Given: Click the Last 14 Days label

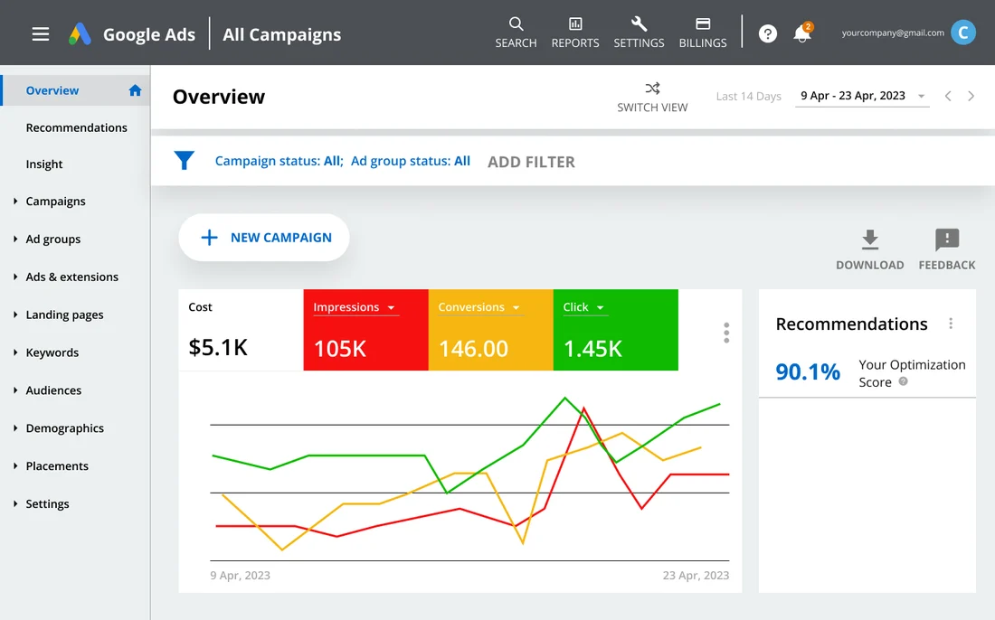Looking at the screenshot, I should click(x=748, y=97).
